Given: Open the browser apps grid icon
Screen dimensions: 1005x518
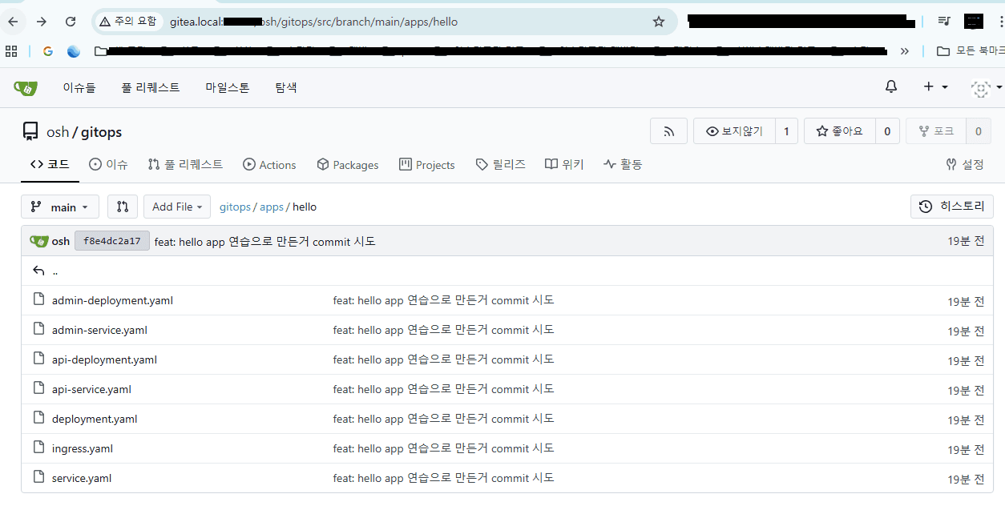Looking at the screenshot, I should tap(11, 51).
